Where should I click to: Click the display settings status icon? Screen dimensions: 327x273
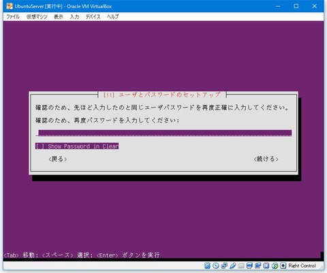coord(249,266)
